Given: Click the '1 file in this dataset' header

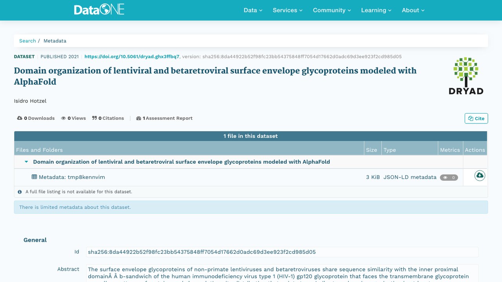Looking at the screenshot, I should (251, 136).
